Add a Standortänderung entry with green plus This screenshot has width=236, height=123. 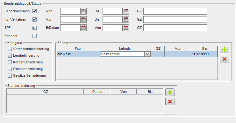tap(170, 92)
